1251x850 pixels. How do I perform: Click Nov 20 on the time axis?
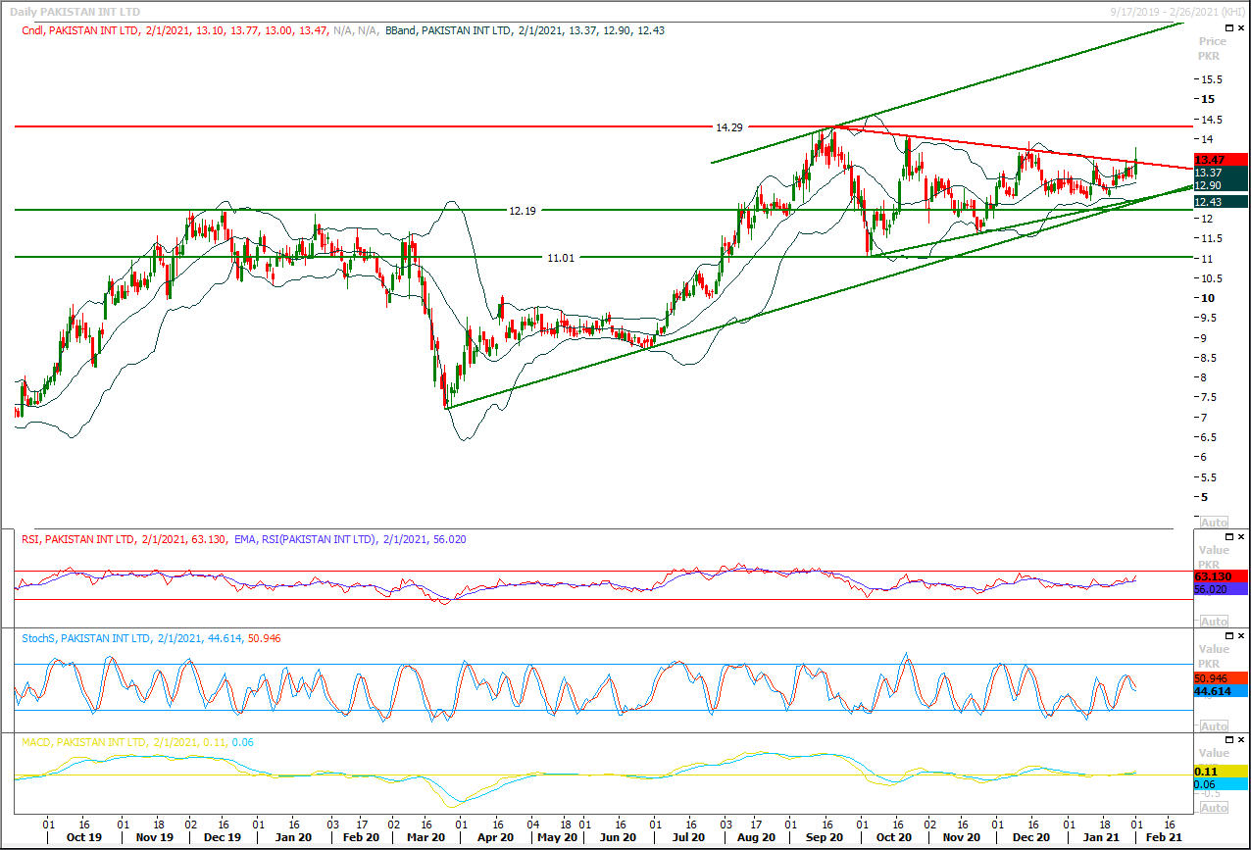[x=962, y=838]
